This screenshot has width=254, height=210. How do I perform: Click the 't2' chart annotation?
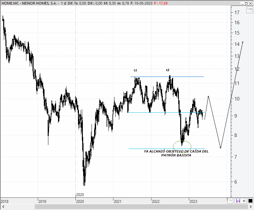coord(168,70)
